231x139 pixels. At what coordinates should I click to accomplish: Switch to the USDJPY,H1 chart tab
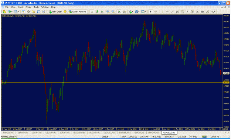coord(37,132)
